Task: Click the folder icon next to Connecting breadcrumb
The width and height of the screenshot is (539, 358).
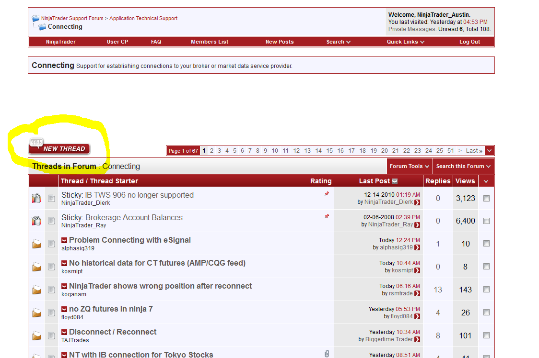Action: click(42, 27)
